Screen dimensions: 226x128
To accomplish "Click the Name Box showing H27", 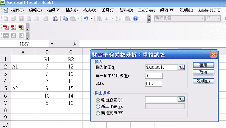I will (x=25, y=44).
